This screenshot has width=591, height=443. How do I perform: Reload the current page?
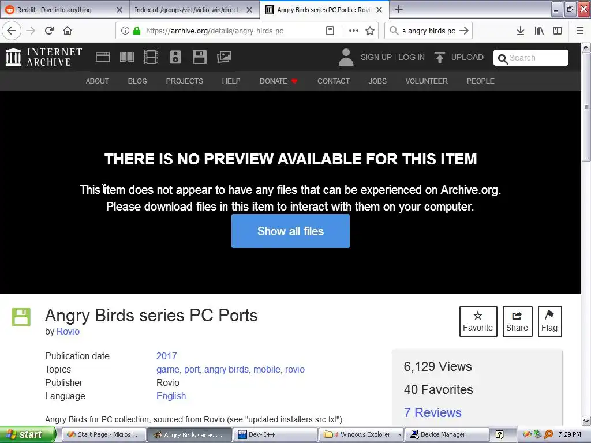click(50, 31)
